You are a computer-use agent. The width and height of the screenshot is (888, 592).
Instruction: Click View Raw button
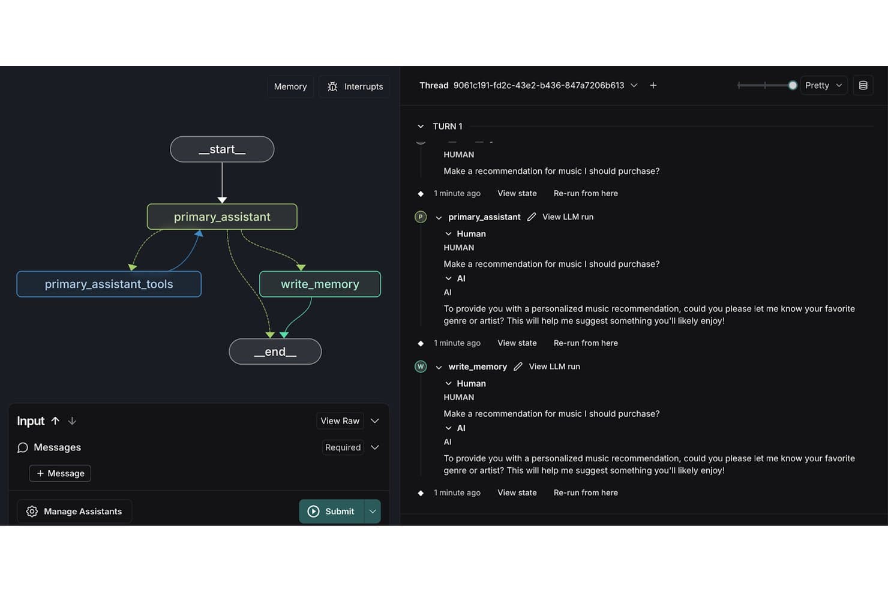pyautogui.click(x=340, y=421)
